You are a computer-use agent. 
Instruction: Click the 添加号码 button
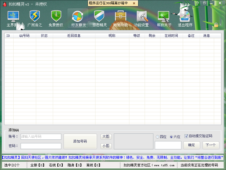tap(80, 141)
